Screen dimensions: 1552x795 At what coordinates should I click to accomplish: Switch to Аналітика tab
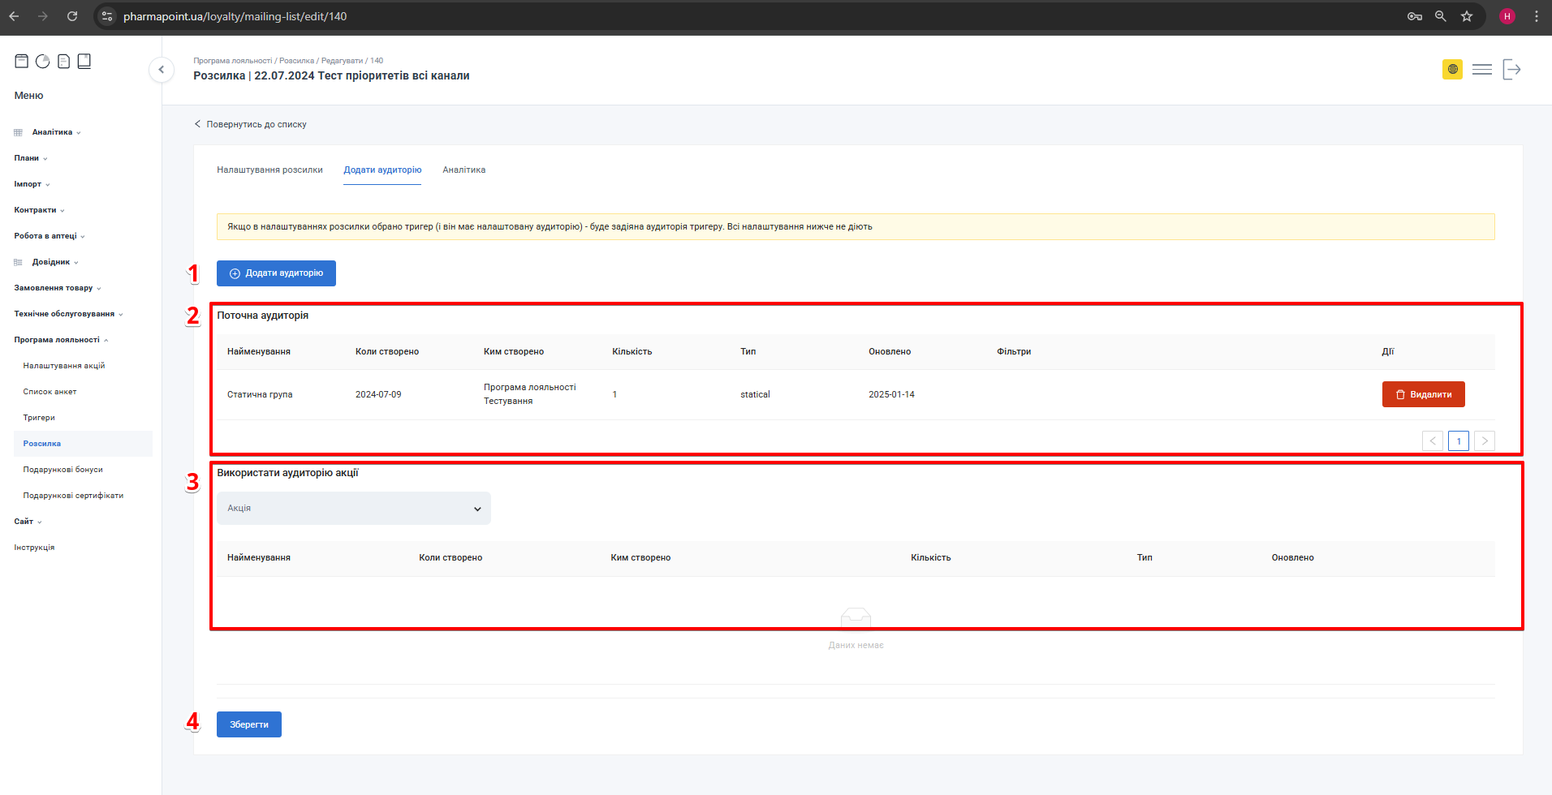[x=464, y=170]
